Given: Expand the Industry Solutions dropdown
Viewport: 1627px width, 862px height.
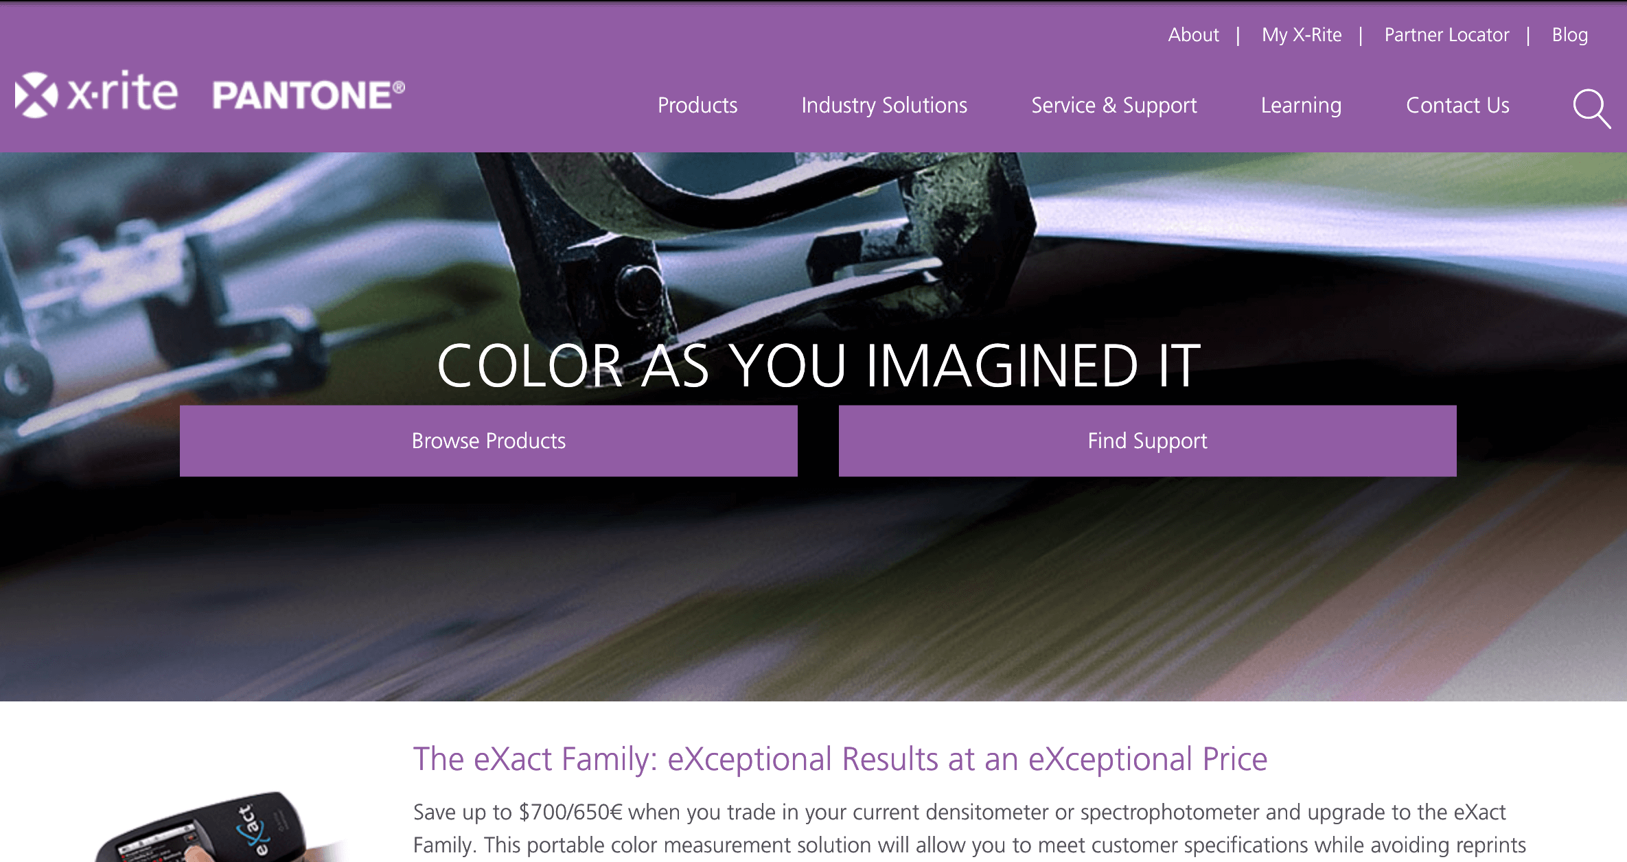Looking at the screenshot, I should pos(884,104).
